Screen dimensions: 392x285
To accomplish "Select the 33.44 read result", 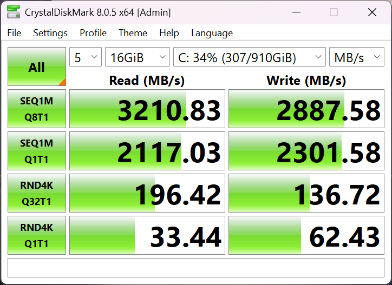I will [x=147, y=235].
